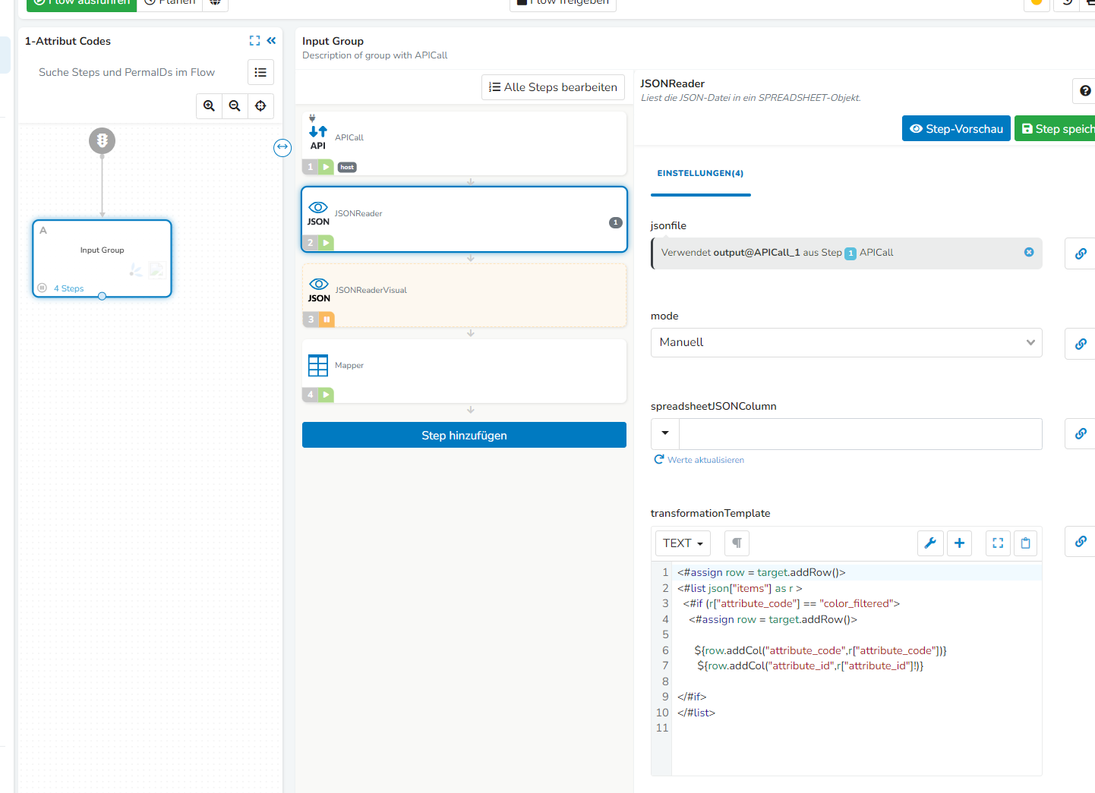Click the APICall step's API icon
Screen dimensions: 1095x793
tap(318, 137)
